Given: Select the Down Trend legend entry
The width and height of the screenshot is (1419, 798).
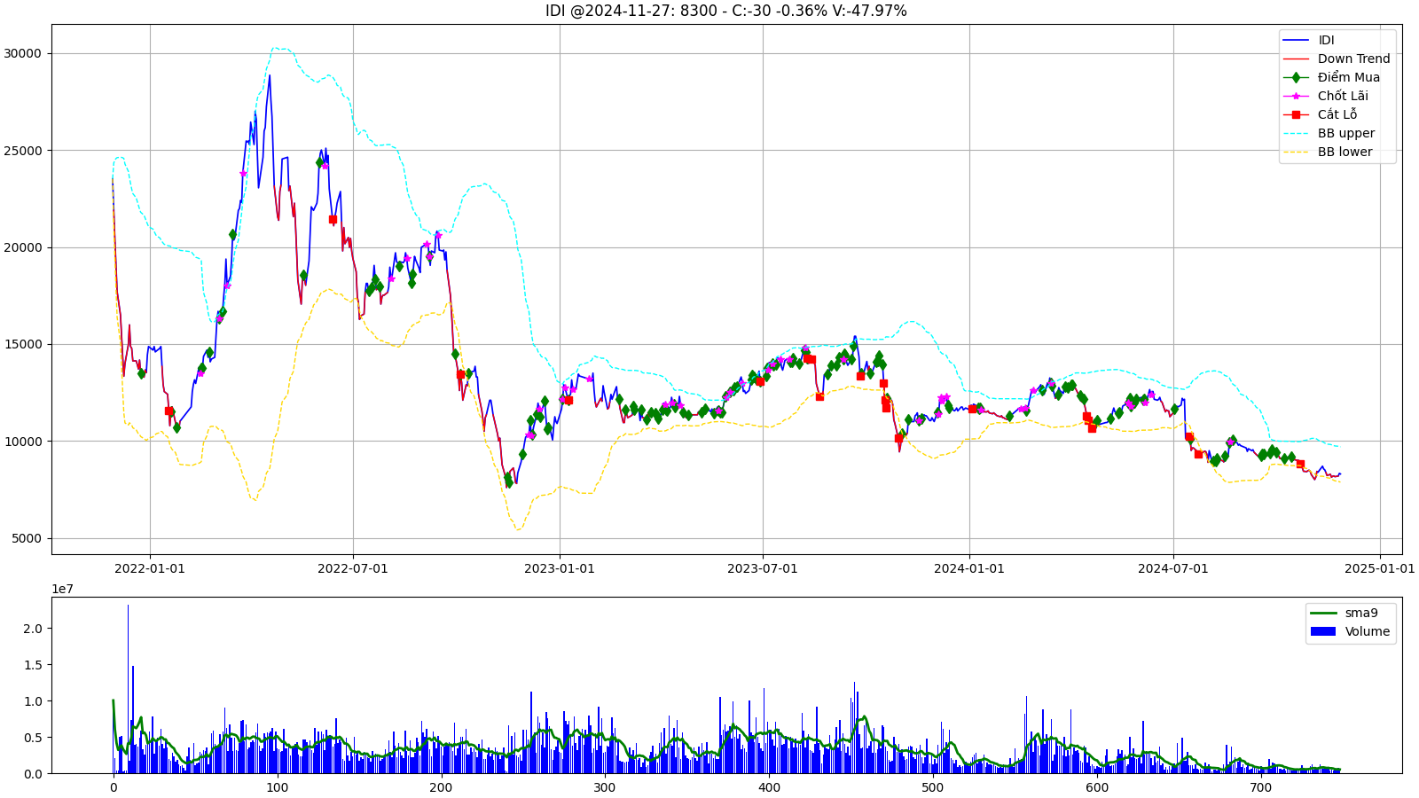Looking at the screenshot, I should [x=1337, y=59].
